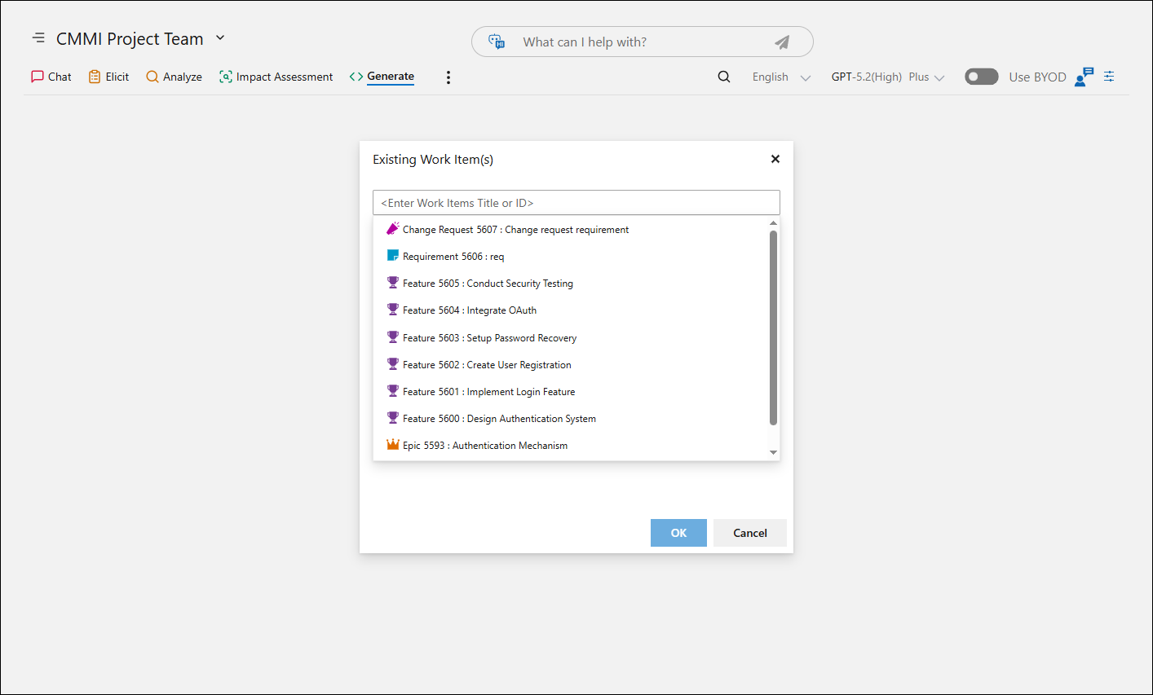The width and height of the screenshot is (1153, 695).
Task: Click the Feature 5600 trophy icon
Action: 392,418
